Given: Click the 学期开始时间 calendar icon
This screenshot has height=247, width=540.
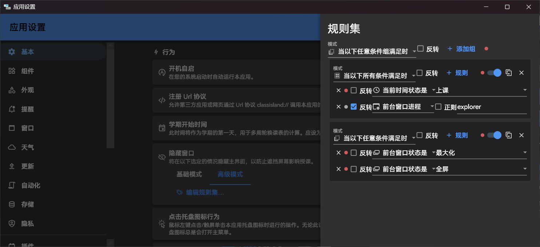Looking at the screenshot, I should coord(162,128).
